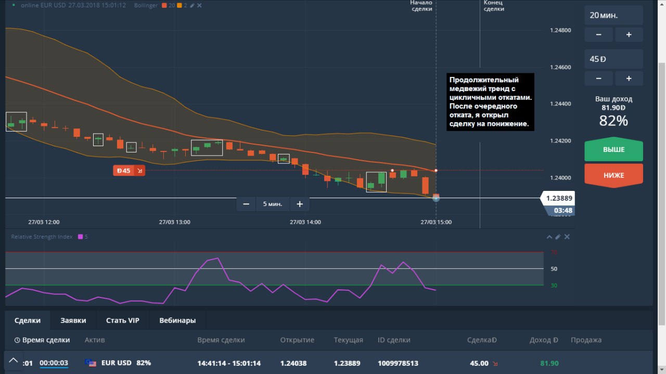The width and height of the screenshot is (666, 374).
Task: Collapse the Relative Strength Index panel chevron
Action: pos(549,237)
